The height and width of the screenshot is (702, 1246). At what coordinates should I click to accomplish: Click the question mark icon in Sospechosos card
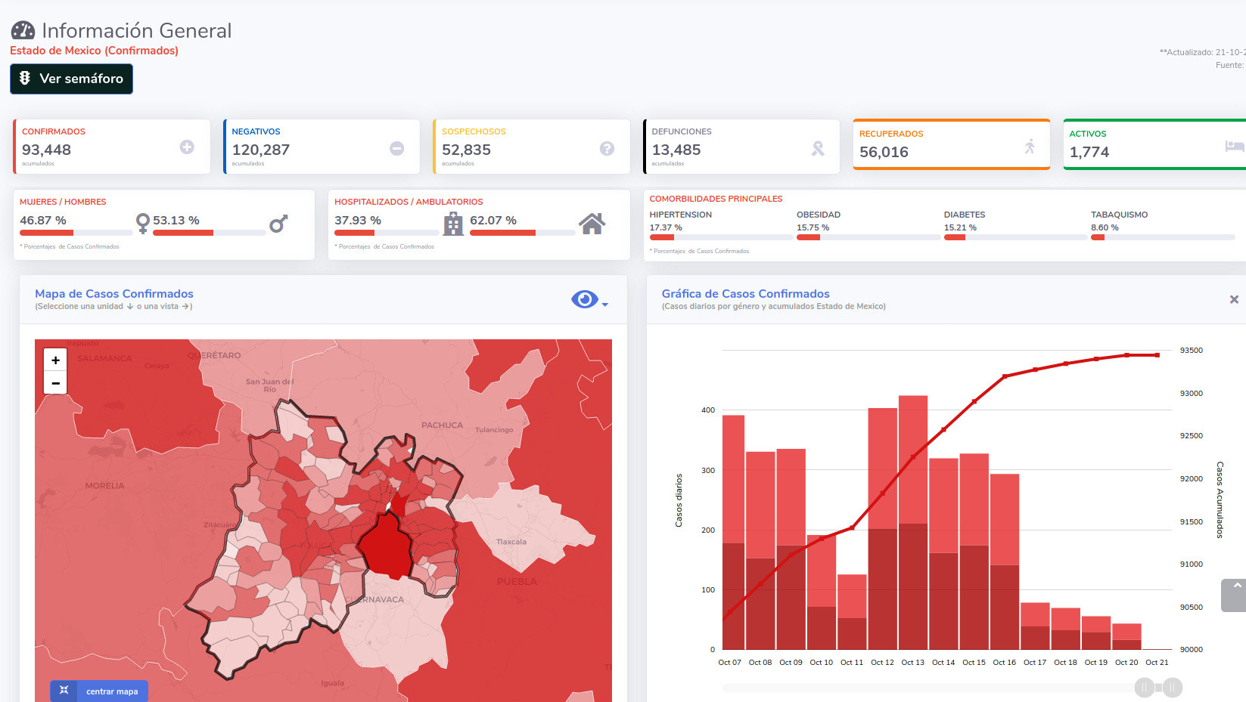point(607,148)
